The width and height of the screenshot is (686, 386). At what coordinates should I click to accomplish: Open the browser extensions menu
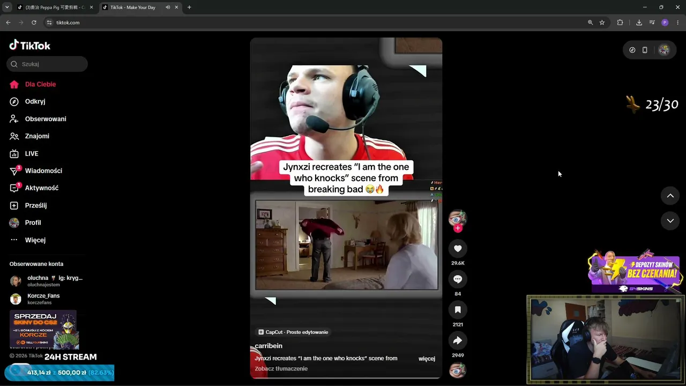click(620, 23)
